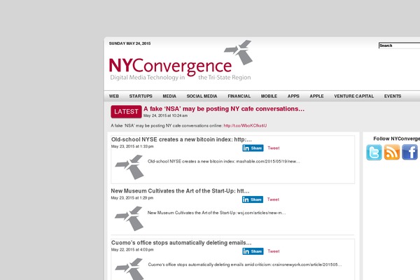Click the 'Follow NYConverge' sidebar heading
This screenshot has height=280, width=420.
(x=396, y=139)
